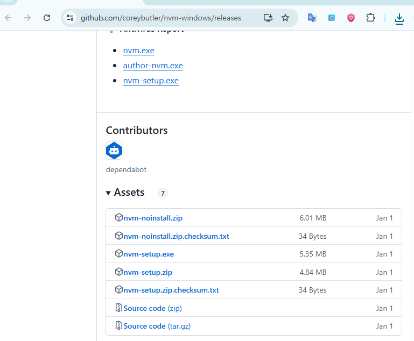Image resolution: width=414 pixels, height=341 pixels.
Task: Click the dependabot contributor name
Action: coord(126,169)
